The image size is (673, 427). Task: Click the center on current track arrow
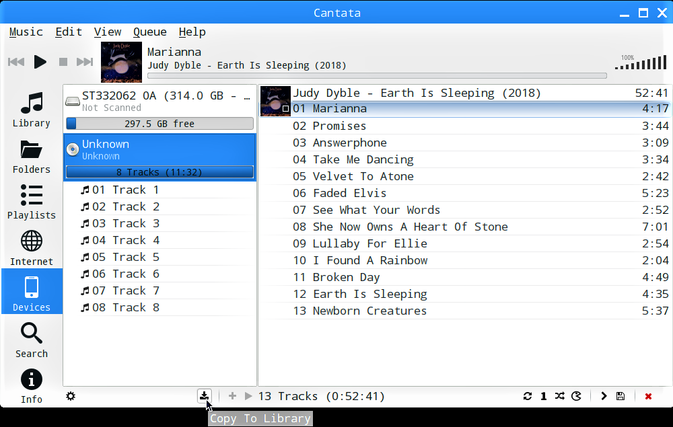coord(604,396)
